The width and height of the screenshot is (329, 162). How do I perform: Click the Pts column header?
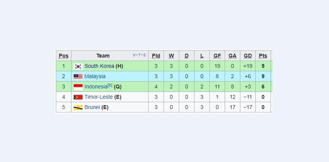click(x=263, y=56)
